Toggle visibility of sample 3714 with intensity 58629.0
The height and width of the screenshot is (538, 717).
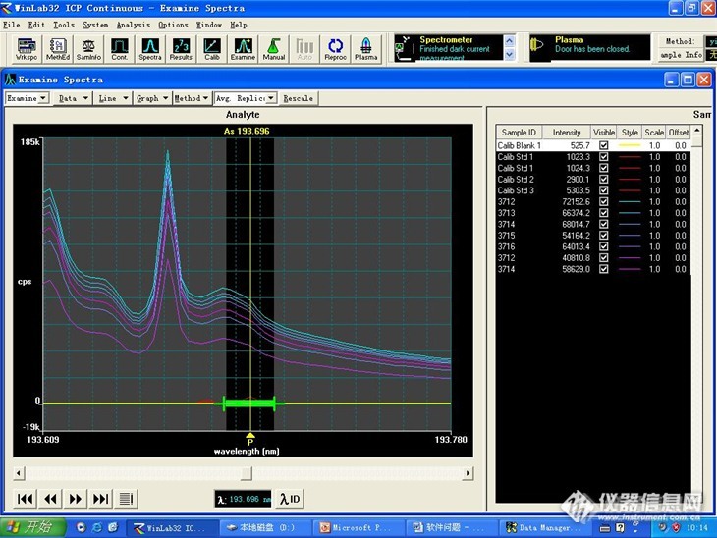[604, 269]
